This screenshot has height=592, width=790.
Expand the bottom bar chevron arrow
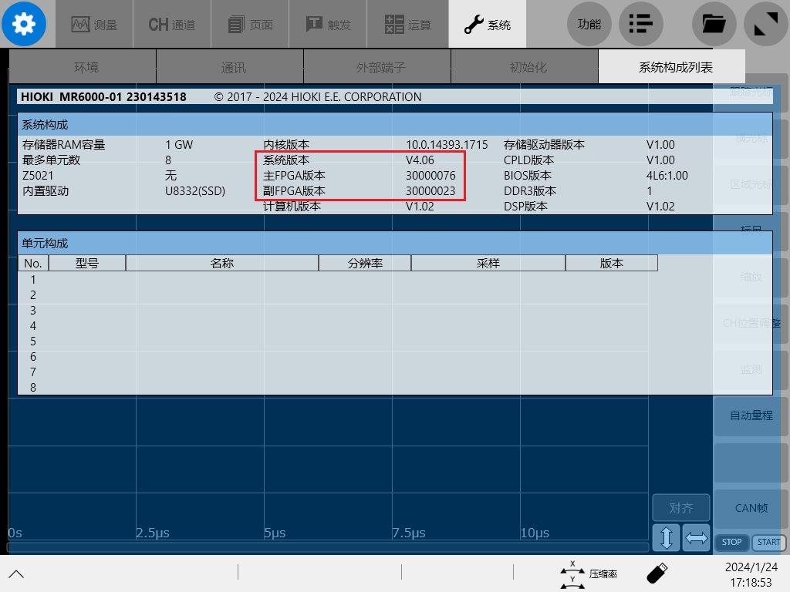click(x=16, y=573)
